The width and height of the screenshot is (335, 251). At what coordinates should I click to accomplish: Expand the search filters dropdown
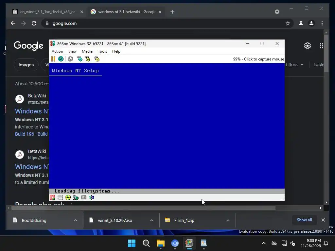point(295,64)
